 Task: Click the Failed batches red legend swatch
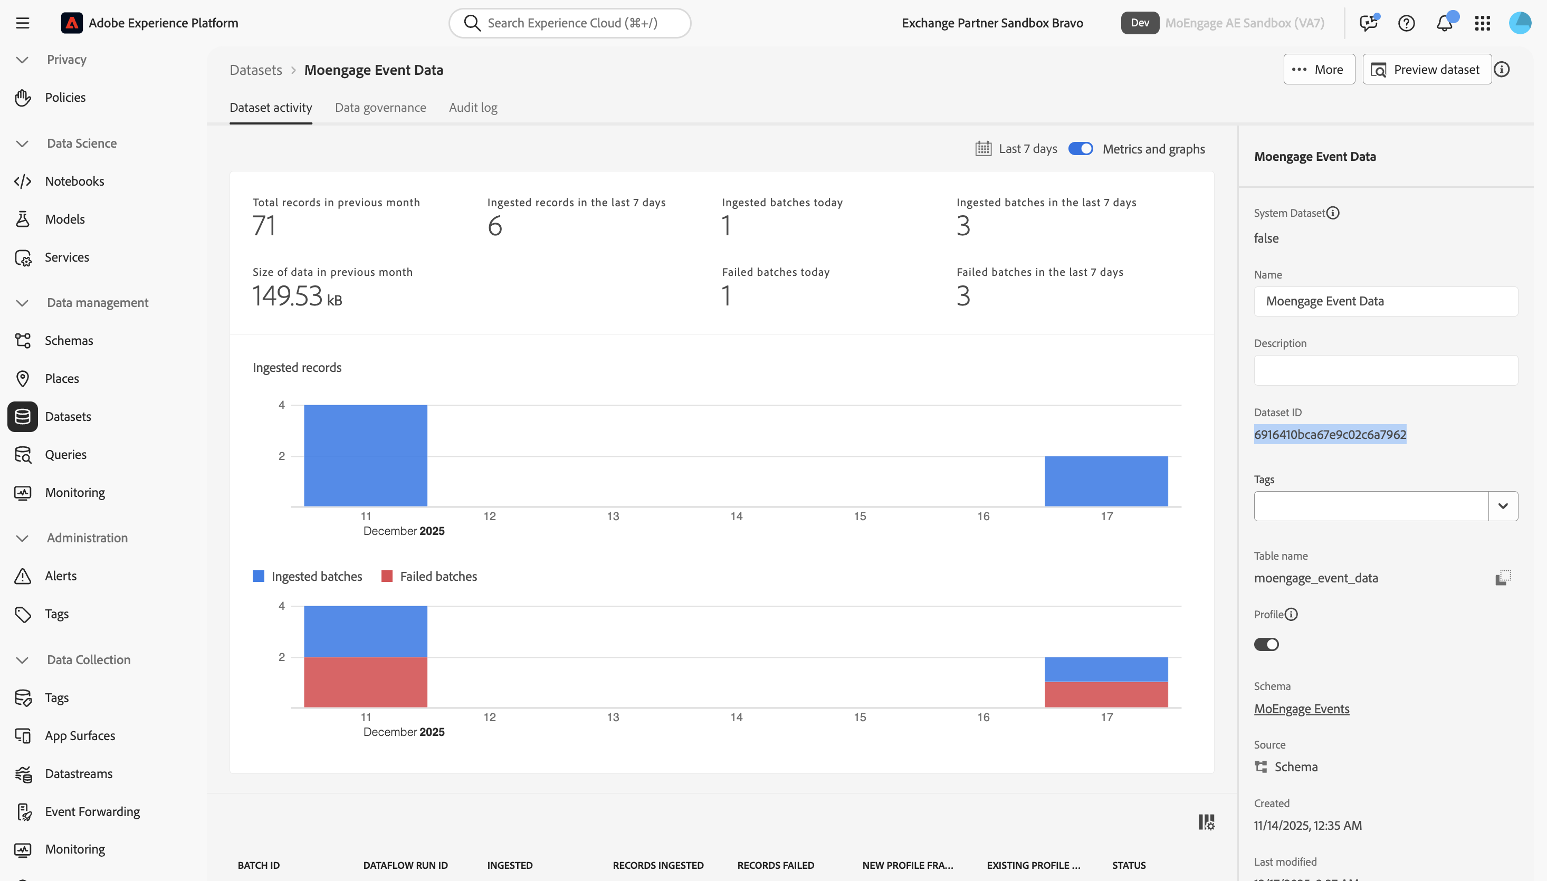click(x=387, y=576)
